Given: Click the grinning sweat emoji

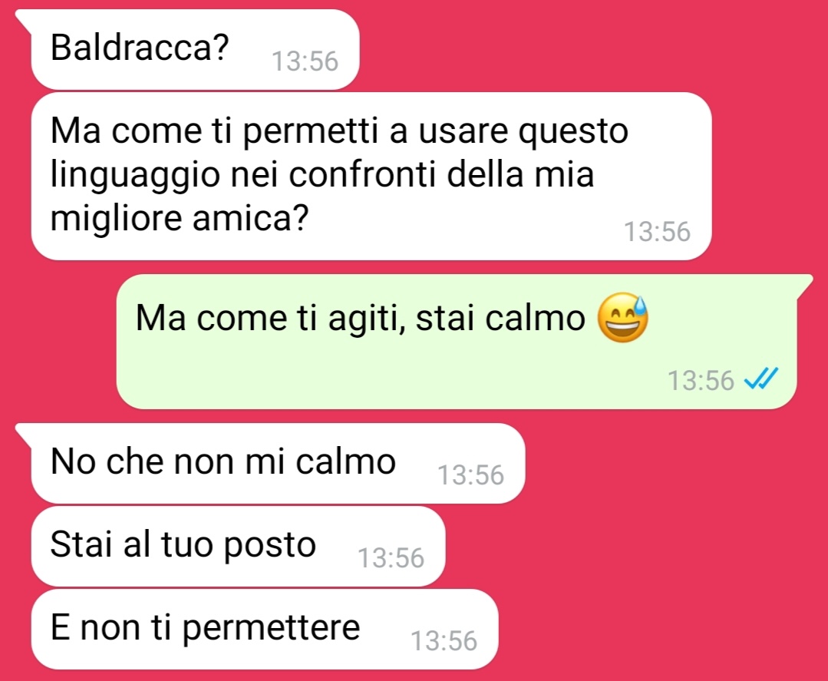Looking at the screenshot, I should pyautogui.click(x=622, y=318).
